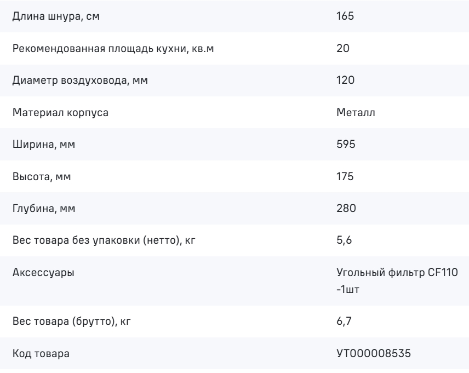Click the 'Диаметр воздуховода, мм' label
This screenshot has width=469, height=373.
pyautogui.click(x=80, y=80)
